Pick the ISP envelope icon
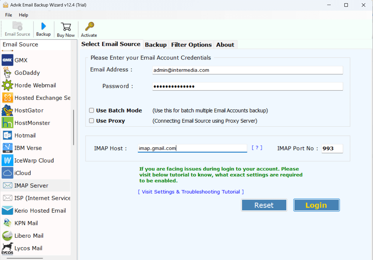This screenshot has height=260, width=373. 7,198
